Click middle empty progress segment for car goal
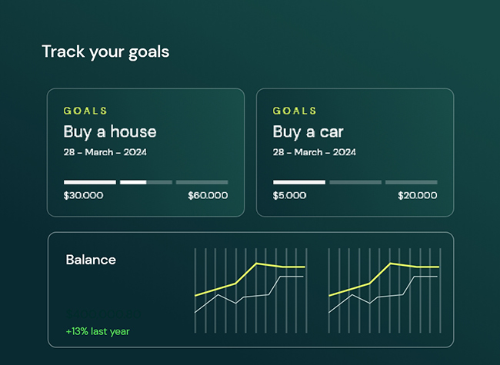Viewport: 500px width, 365px height. (x=355, y=182)
